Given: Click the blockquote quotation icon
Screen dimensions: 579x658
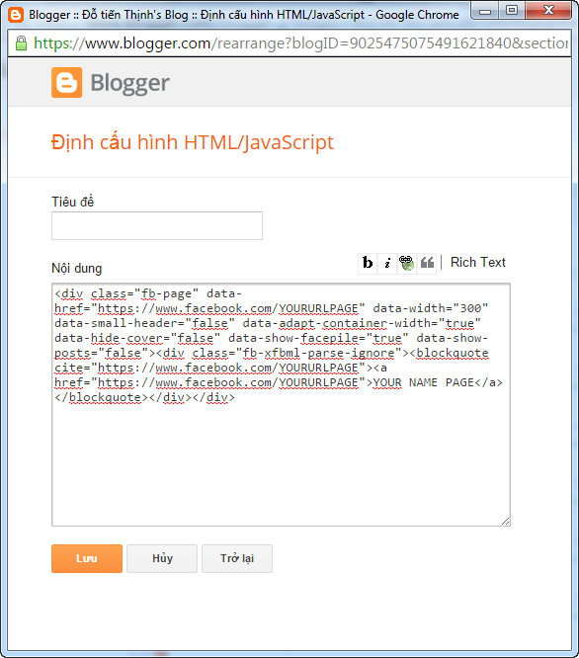Looking at the screenshot, I should click(x=427, y=263).
